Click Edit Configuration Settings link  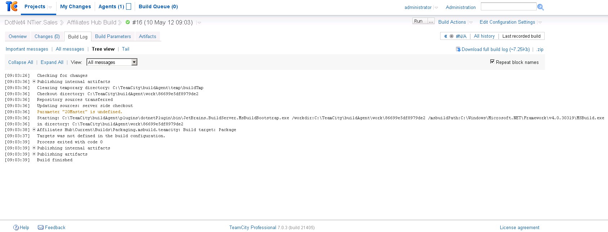(x=508, y=22)
